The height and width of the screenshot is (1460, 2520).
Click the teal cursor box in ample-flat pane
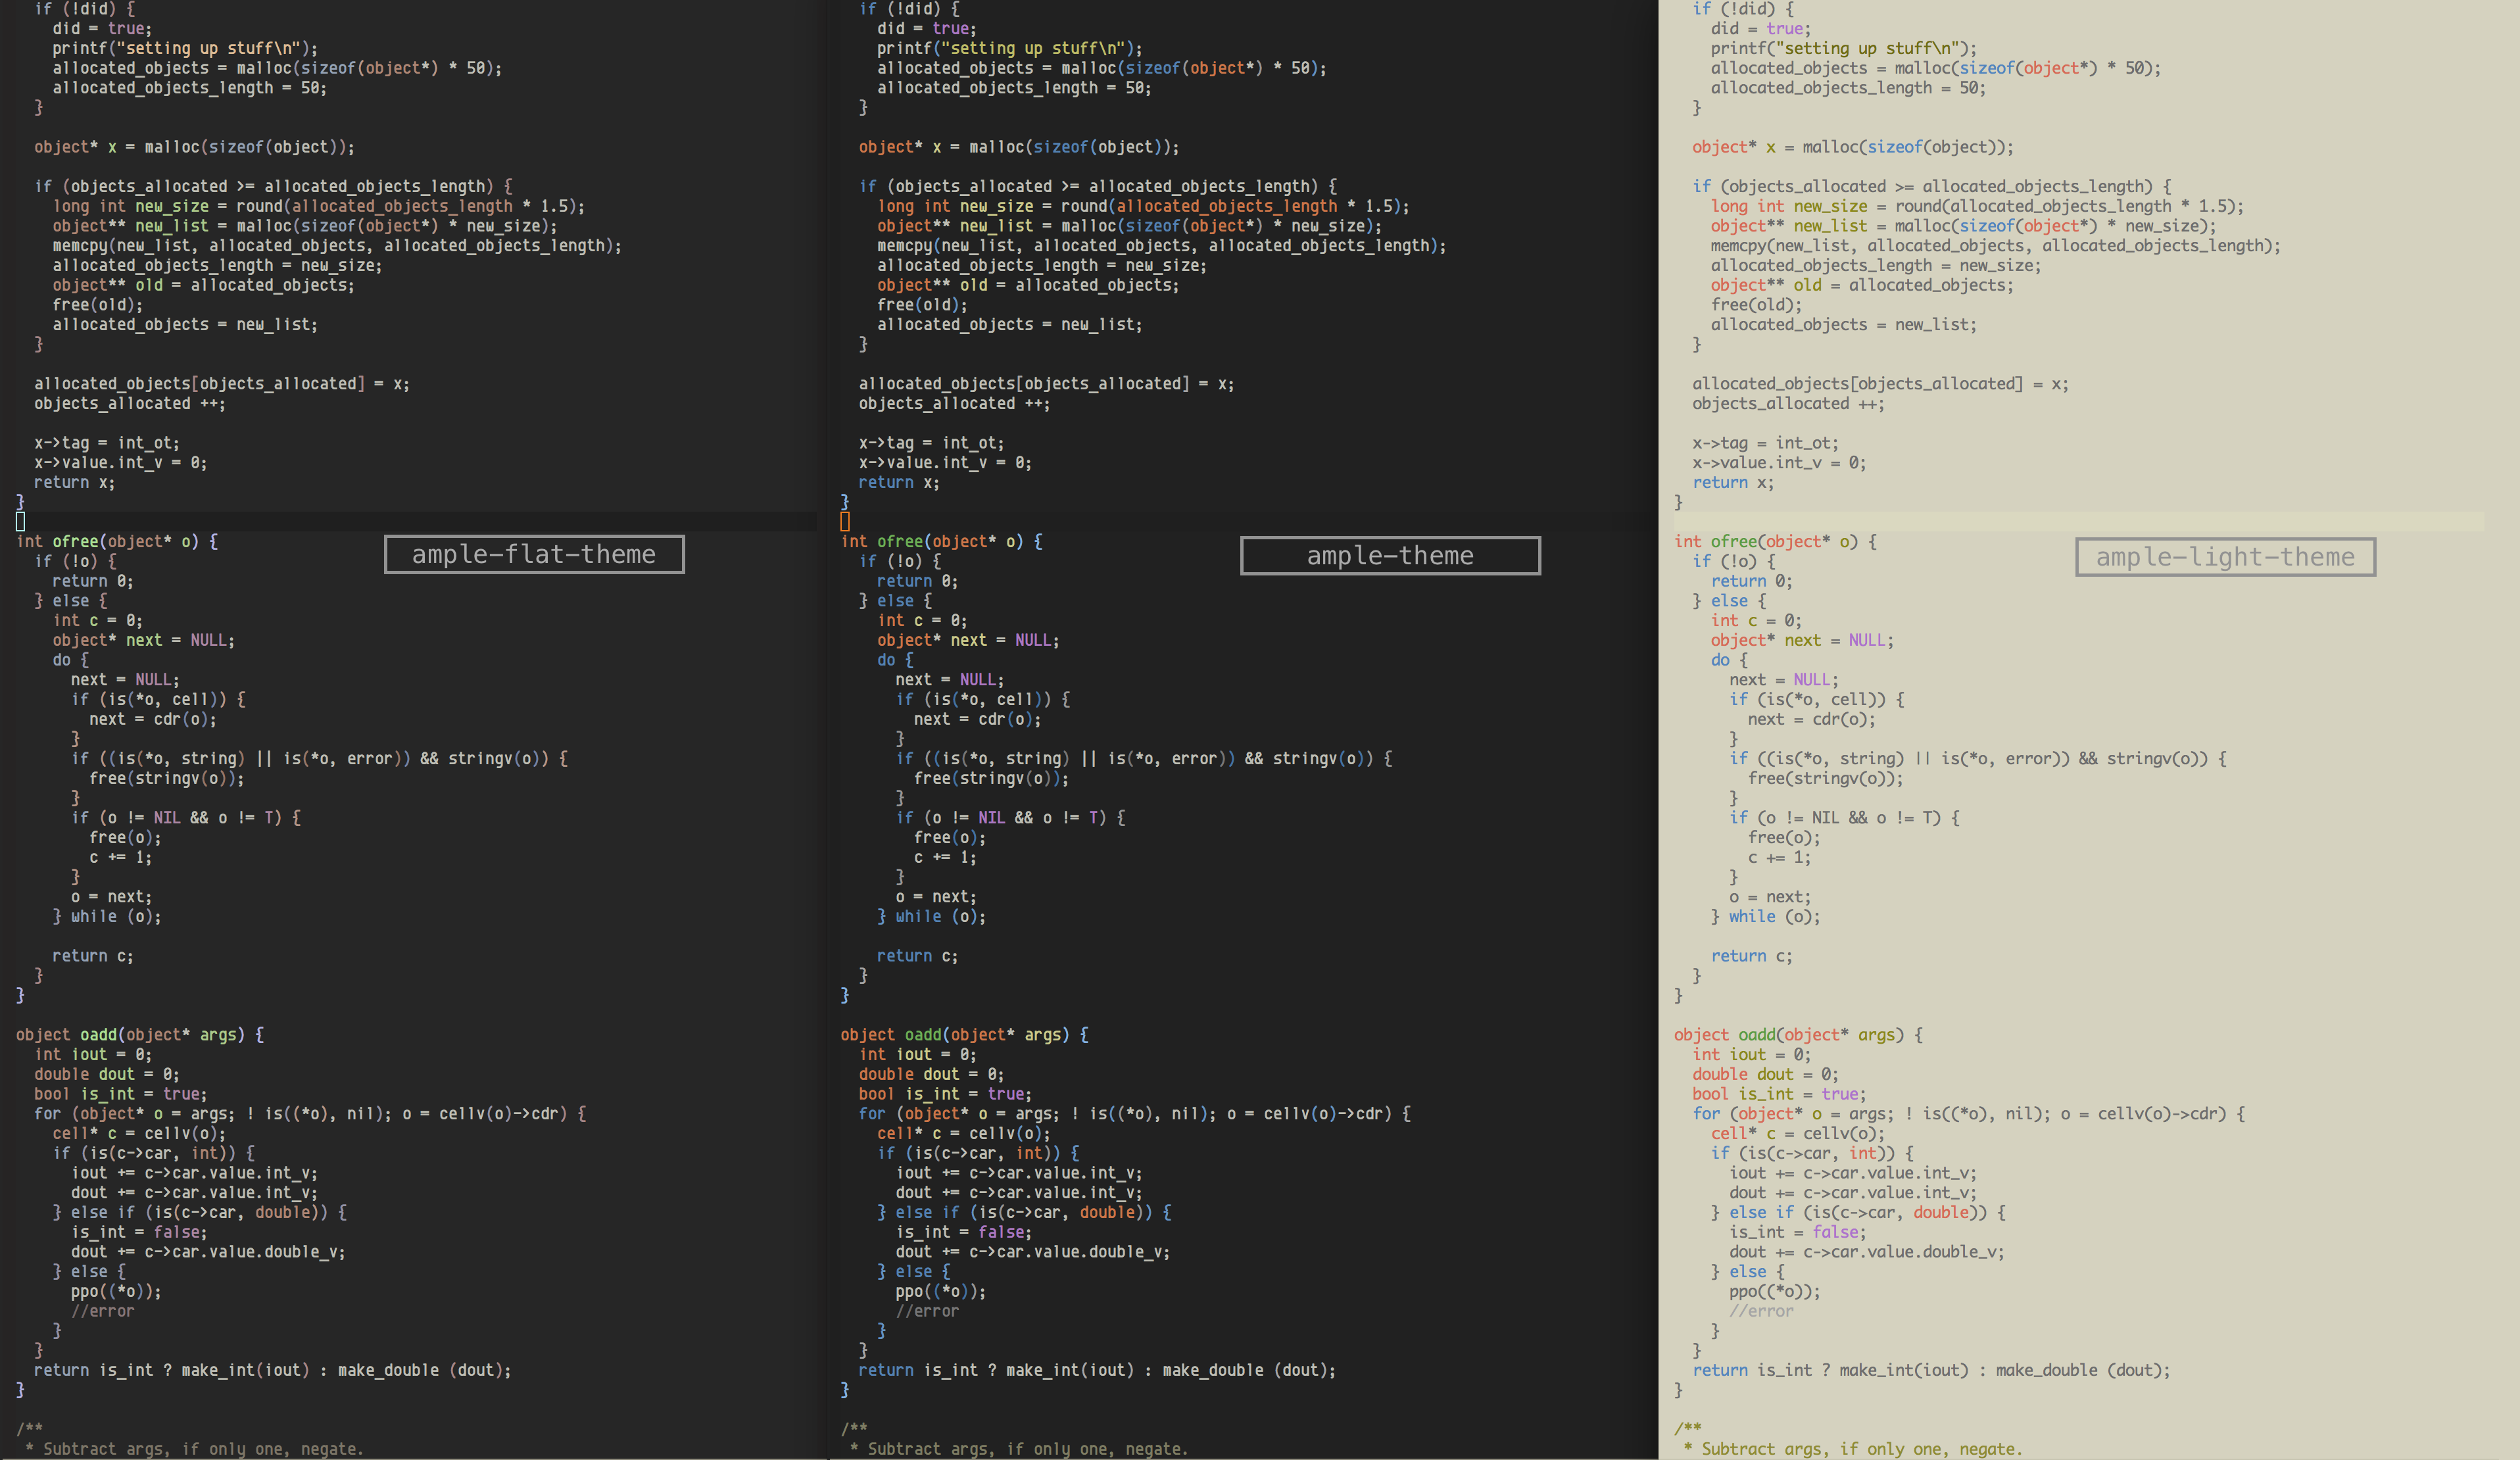coord(20,521)
